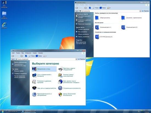Viewport: 151px width, 113px height.
Task: Click Просмотр сведений о системе task link
Action: click(x=84, y=17)
